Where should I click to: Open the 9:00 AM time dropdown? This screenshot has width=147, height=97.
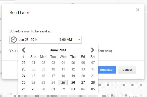[x=70, y=40]
